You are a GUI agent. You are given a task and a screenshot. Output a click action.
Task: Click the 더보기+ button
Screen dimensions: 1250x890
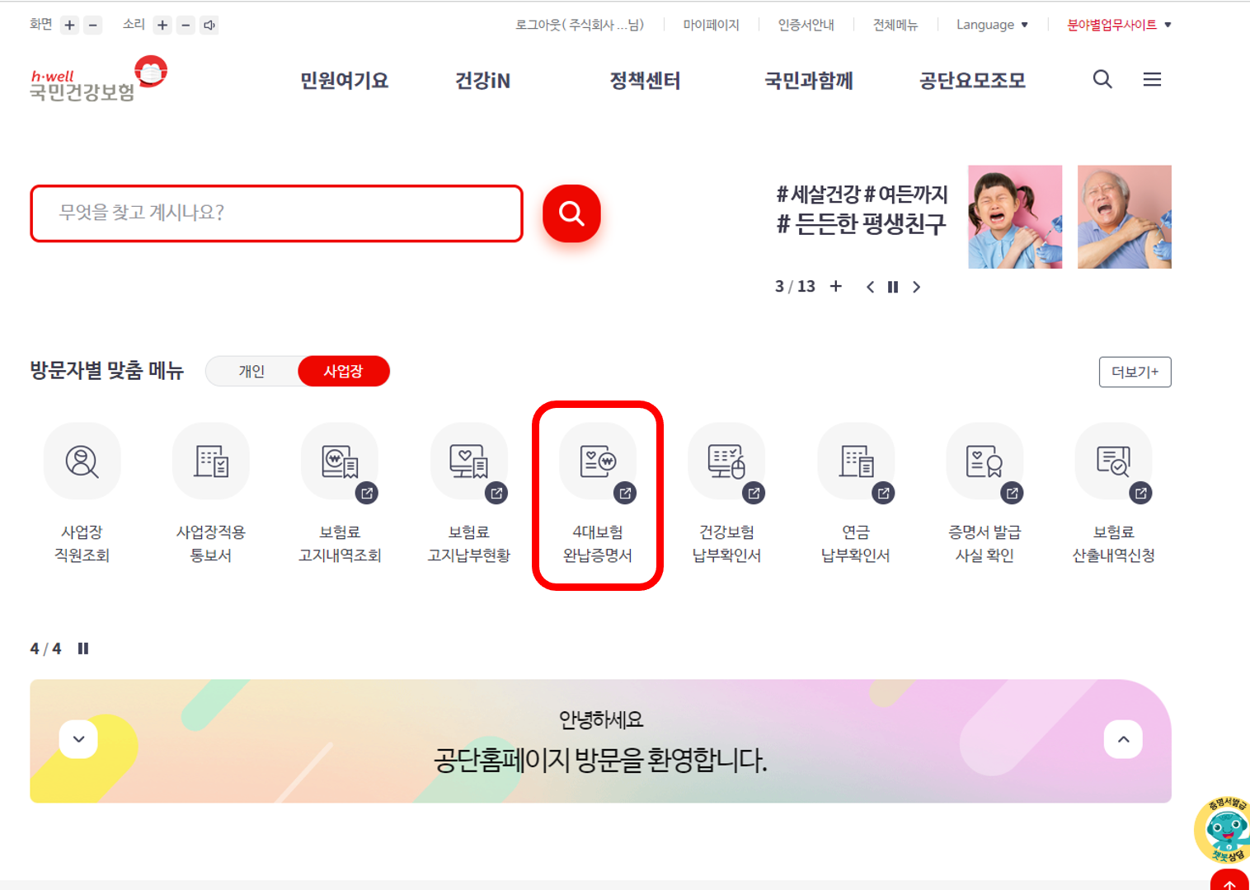tap(1135, 372)
